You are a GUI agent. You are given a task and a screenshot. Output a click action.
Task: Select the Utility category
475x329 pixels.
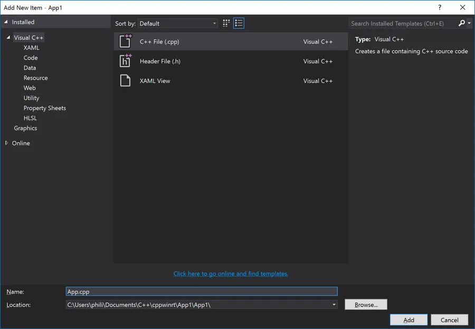(31, 98)
